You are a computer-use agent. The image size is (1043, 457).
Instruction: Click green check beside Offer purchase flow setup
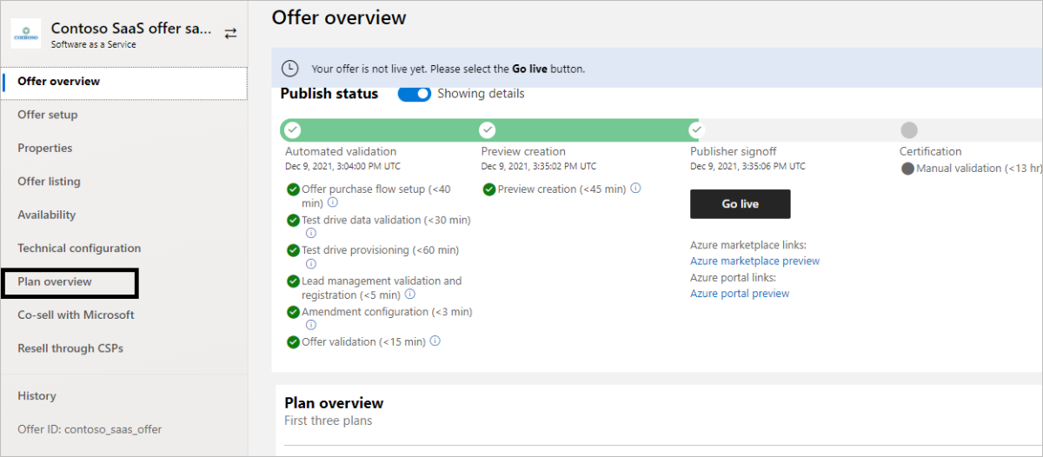pyautogui.click(x=293, y=189)
